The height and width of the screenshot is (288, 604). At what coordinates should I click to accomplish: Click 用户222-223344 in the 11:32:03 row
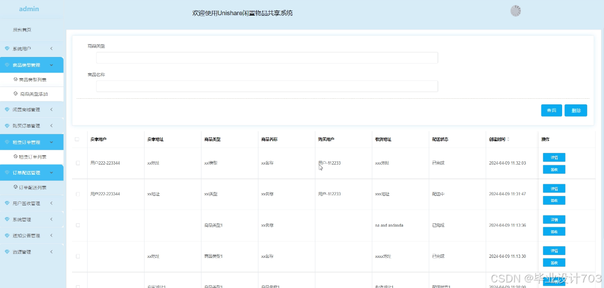click(105, 163)
